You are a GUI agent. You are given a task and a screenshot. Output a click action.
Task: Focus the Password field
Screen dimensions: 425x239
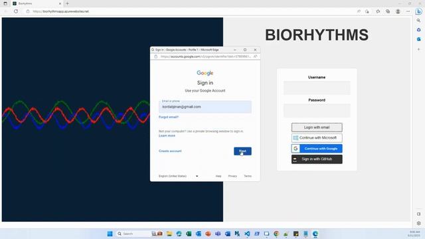click(317, 111)
